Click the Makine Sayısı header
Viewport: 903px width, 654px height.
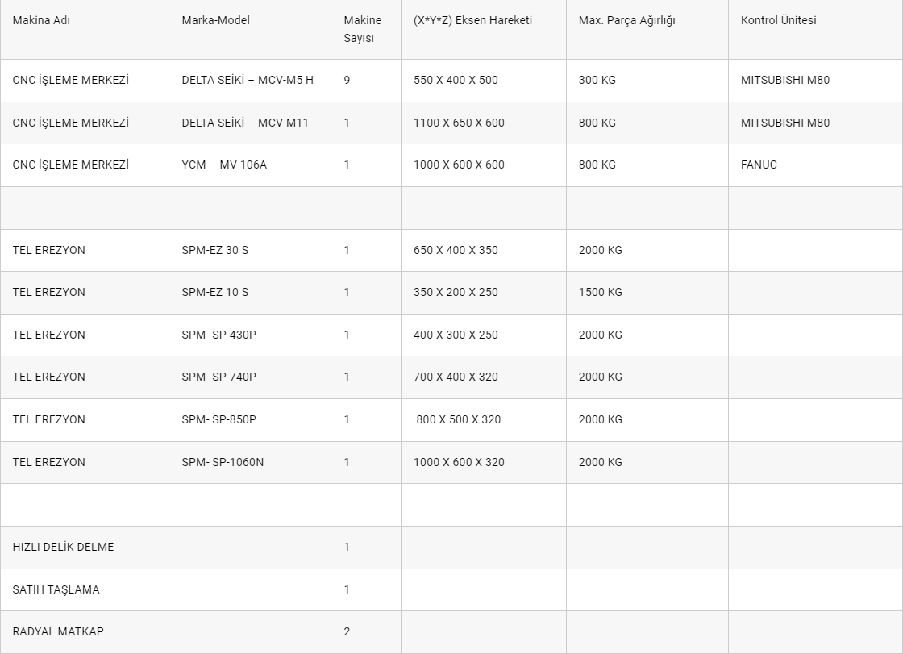[366, 29]
